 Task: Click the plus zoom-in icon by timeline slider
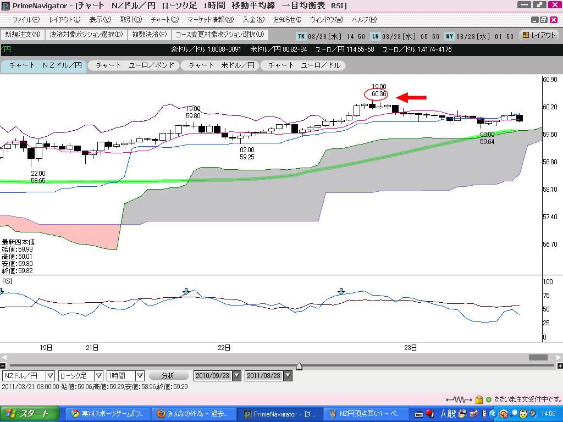[560, 366]
